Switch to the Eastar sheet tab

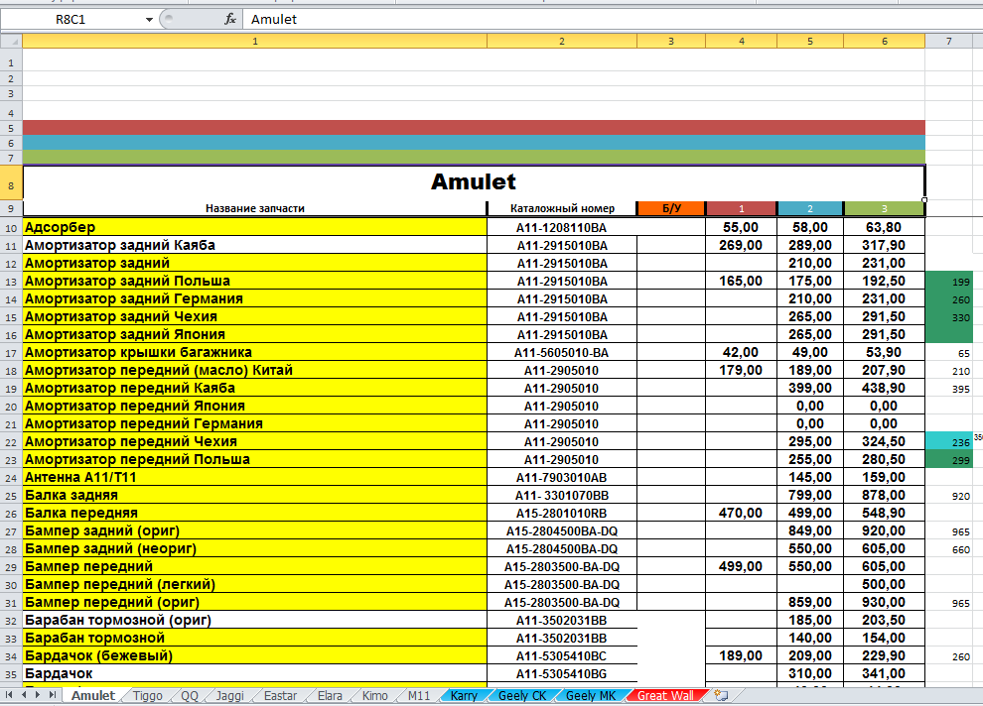280,695
